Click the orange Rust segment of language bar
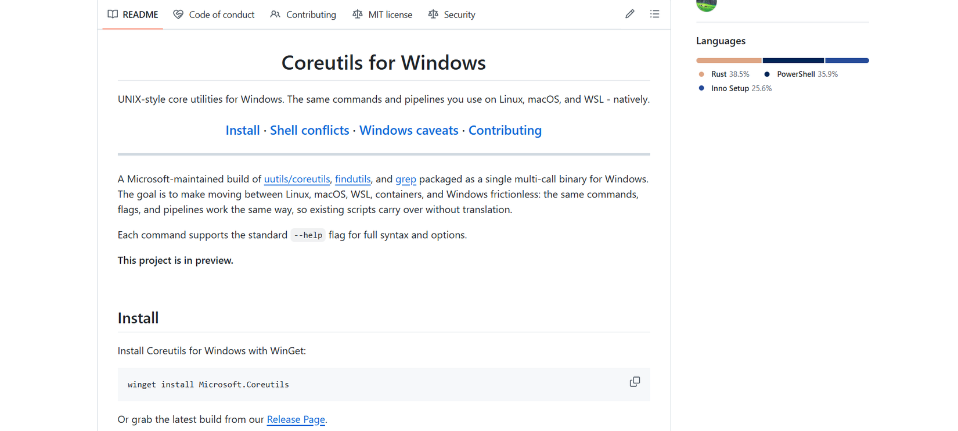This screenshot has height=431, width=958. click(729, 60)
